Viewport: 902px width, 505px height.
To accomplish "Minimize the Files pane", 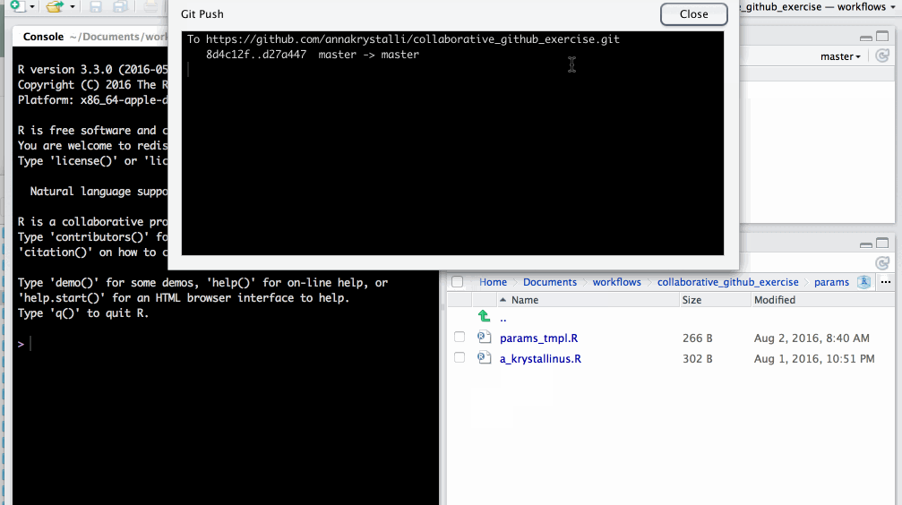I will pos(866,245).
